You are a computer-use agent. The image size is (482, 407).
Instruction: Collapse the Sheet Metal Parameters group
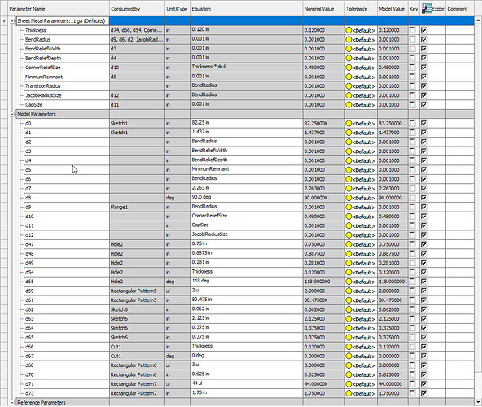[x=12, y=21]
